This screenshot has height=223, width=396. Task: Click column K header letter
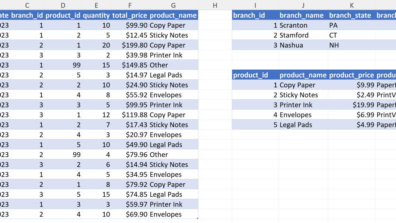(x=352, y=5)
